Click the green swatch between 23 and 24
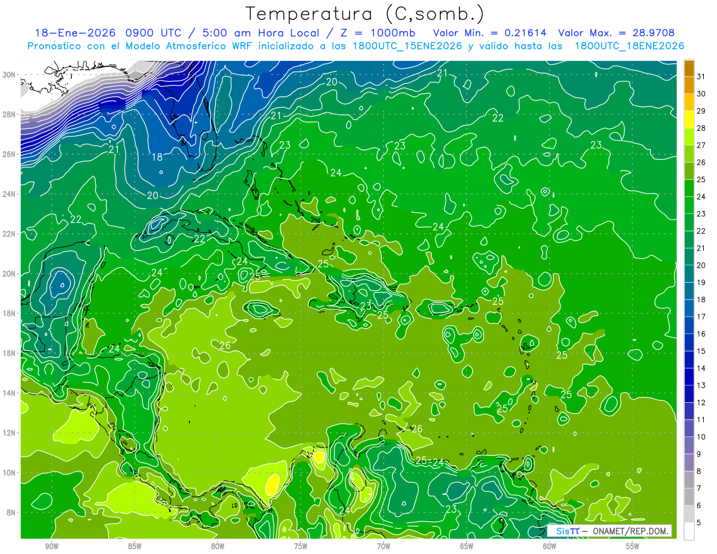This screenshot has width=717, height=554. (x=689, y=206)
